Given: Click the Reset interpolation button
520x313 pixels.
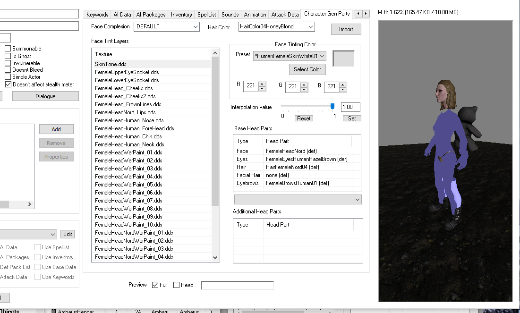Looking at the screenshot, I should pos(304,118).
